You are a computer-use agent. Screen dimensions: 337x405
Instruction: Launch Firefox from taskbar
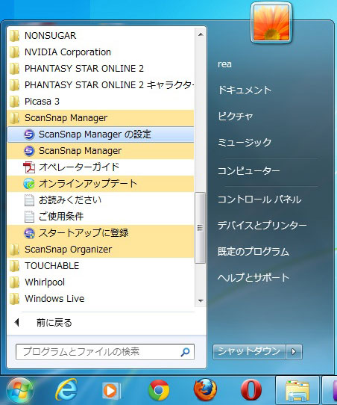click(x=205, y=390)
